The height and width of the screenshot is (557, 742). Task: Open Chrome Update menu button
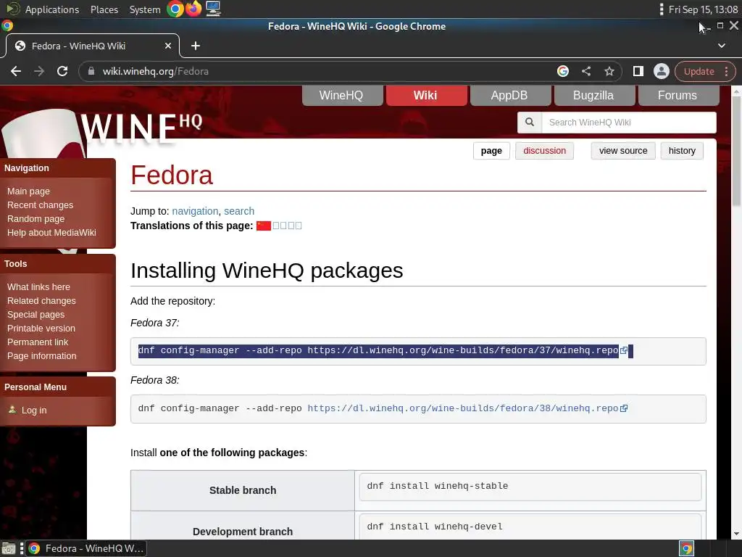coord(705,71)
